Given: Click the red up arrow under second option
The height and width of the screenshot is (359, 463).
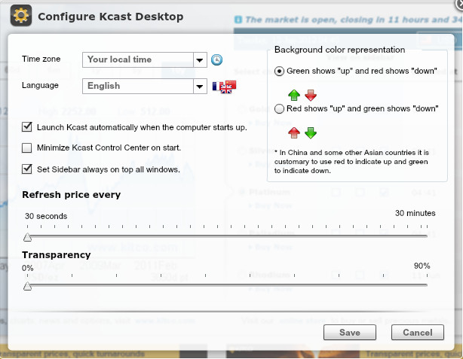Looking at the screenshot, I should [294, 132].
